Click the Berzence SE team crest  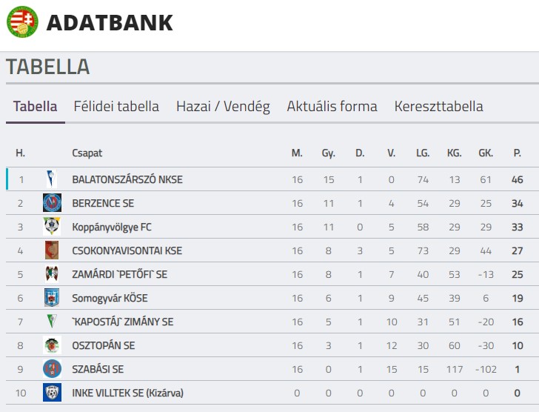(x=51, y=203)
